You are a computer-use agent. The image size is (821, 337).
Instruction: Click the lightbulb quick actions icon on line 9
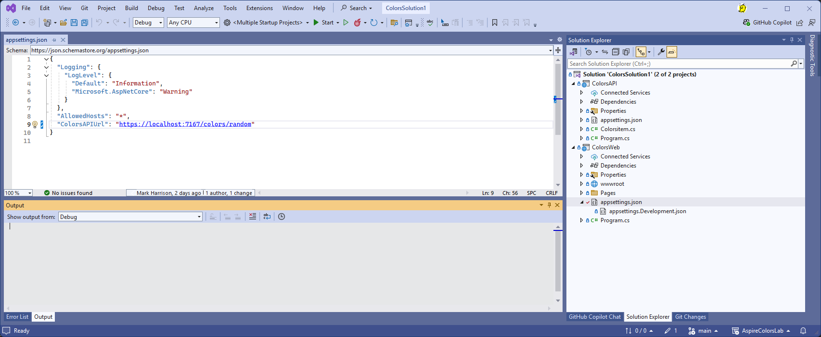(x=35, y=124)
